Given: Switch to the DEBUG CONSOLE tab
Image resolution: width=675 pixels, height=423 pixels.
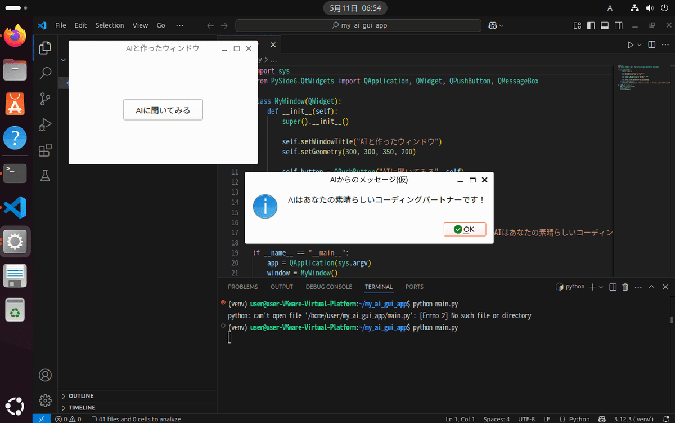Looking at the screenshot, I should pyautogui.click(x=328, y=287).
